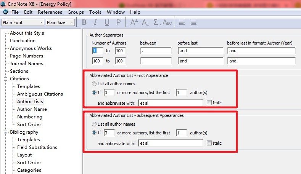Open the Tools menu
The width and height of the screenshot is (301, 174).
95,12
